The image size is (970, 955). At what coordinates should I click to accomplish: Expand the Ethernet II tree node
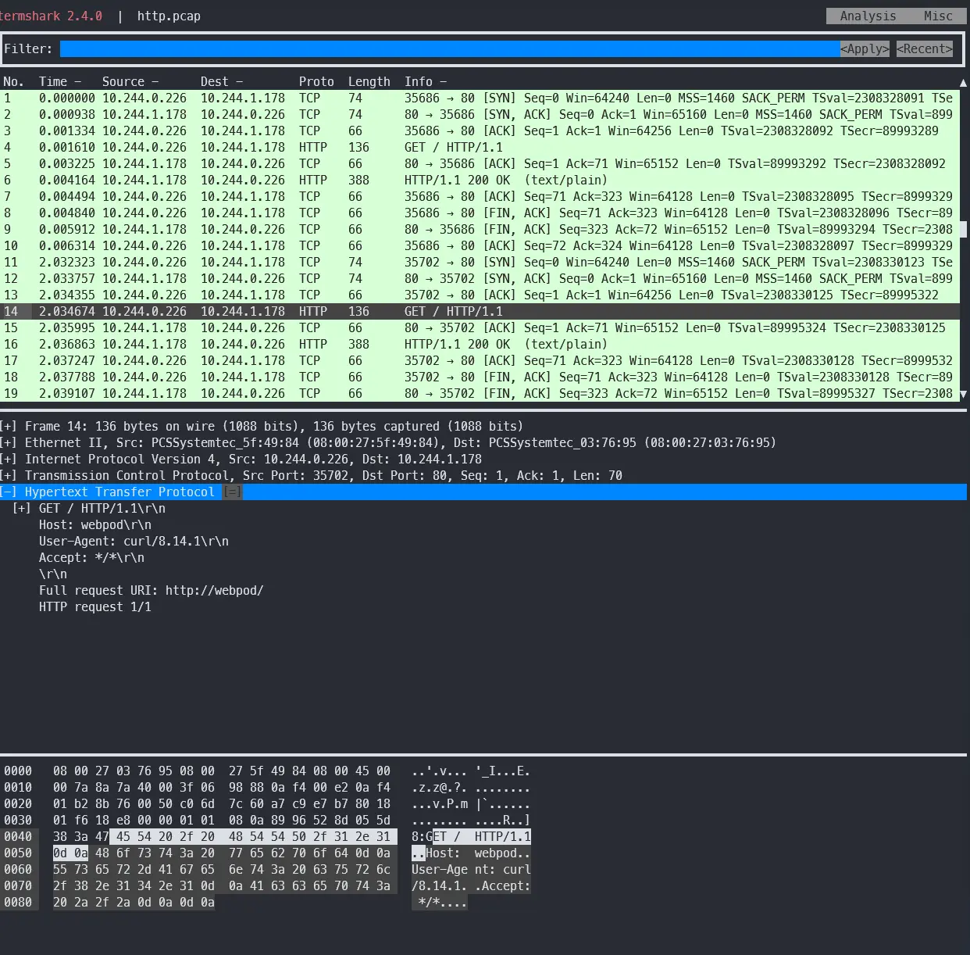(x=8, y=442)
